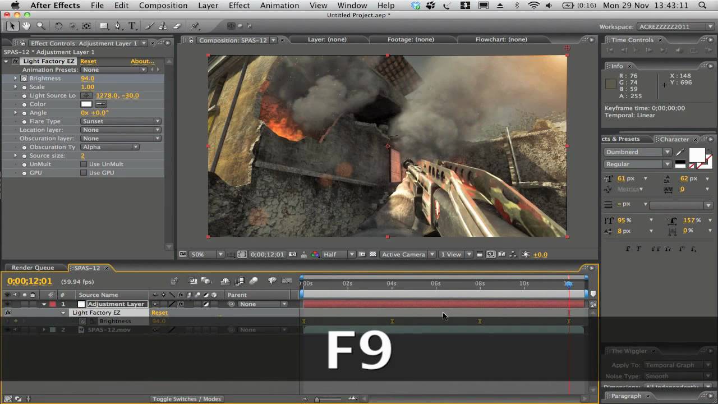Open the Location layer dropdown
Viewport: 718px width, 404px height.
[121, 130]
